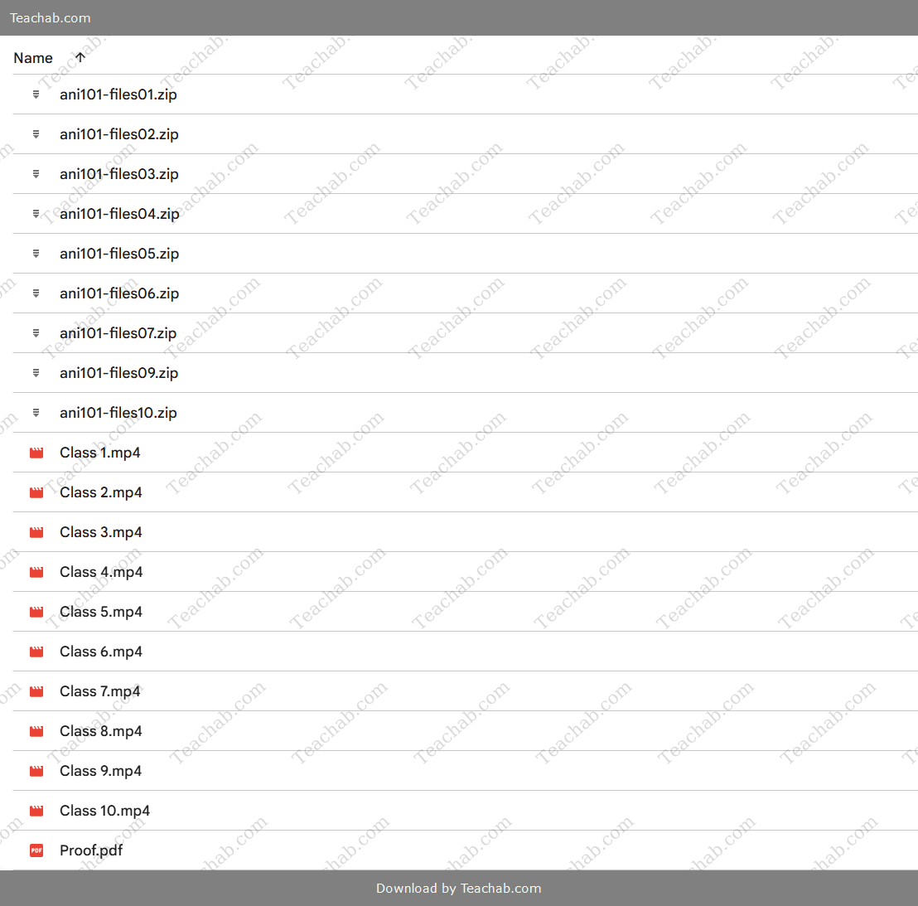Click the Download by Teachab.com footer

[x=458, y=888]
